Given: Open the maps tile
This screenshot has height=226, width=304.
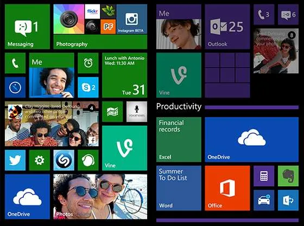Looking at the screenshot, I should pos(112,112).
